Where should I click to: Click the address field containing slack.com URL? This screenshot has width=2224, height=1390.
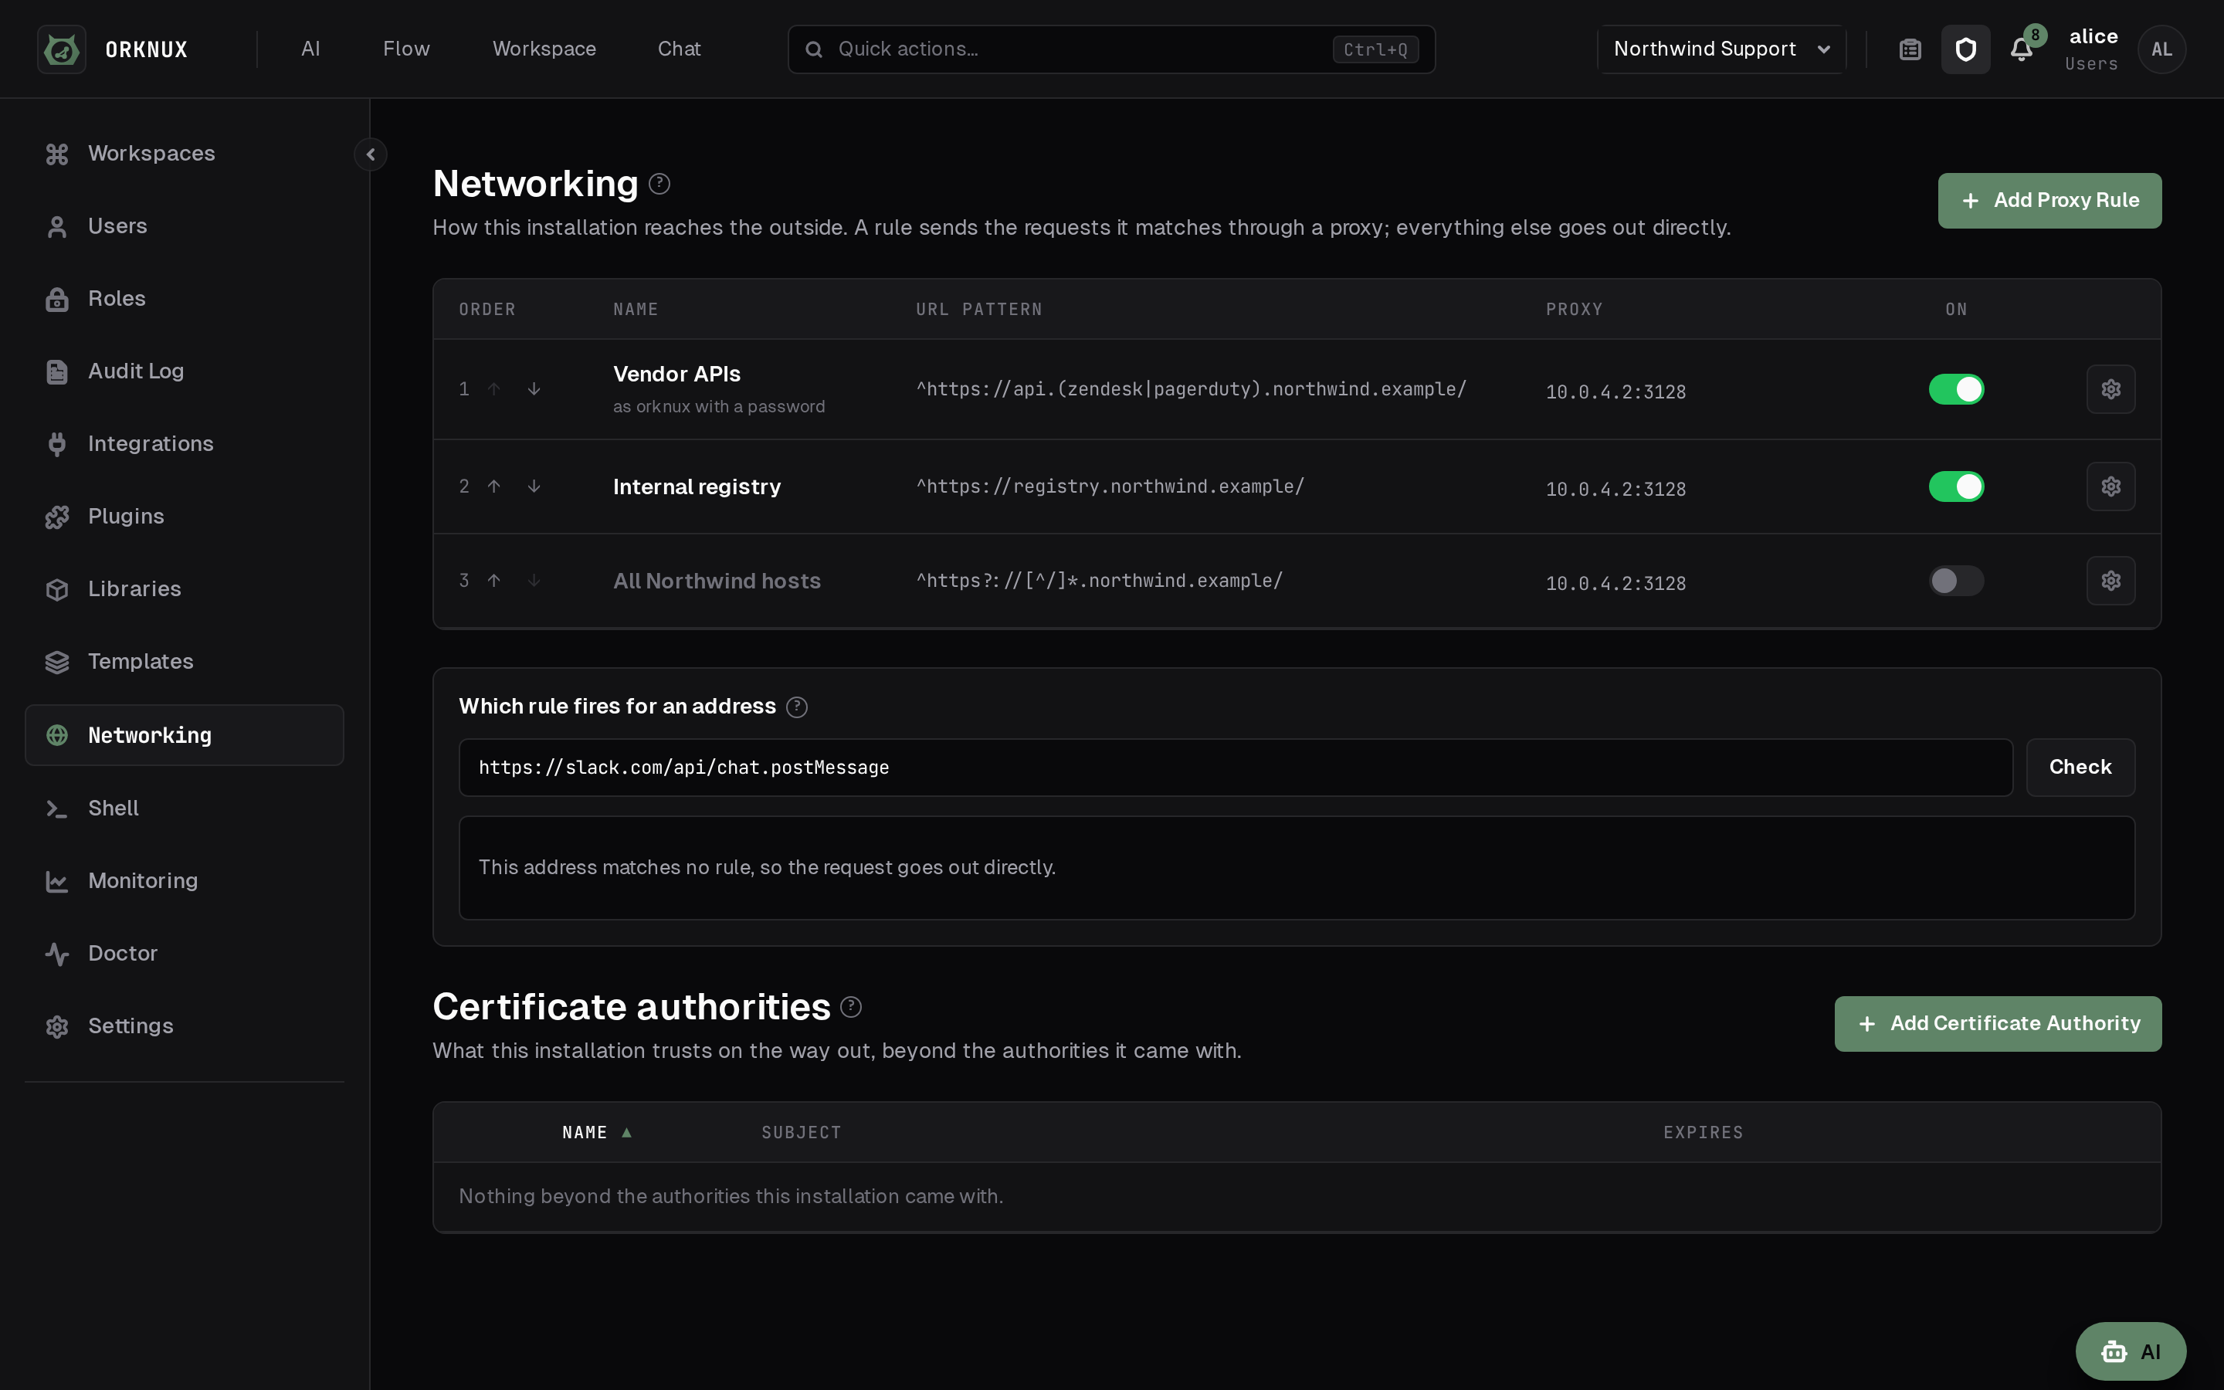point(1235,767)
